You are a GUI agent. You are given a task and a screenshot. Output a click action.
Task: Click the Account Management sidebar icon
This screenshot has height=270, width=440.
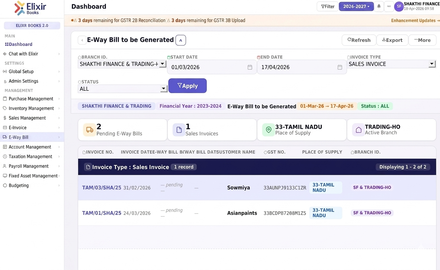[x=5, y=147]
